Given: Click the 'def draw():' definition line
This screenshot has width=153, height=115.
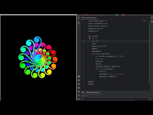Looking at the screenshot, I should coord(93,36).
